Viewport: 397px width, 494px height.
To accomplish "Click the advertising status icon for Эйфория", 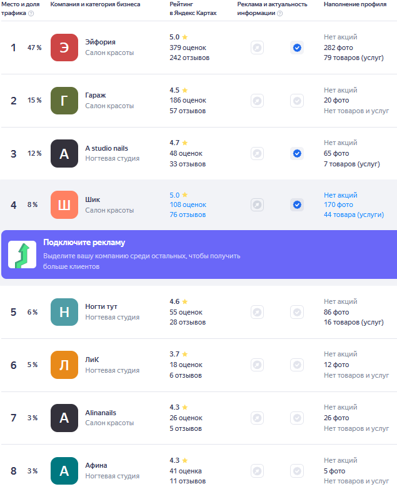I will tap(257, 48).
